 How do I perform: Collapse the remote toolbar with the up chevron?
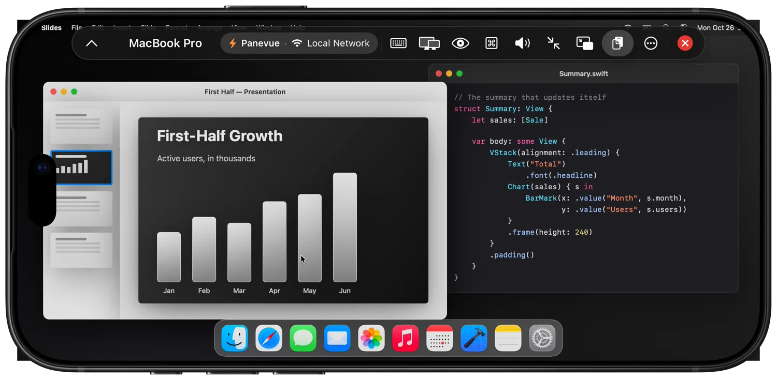[92, 43]
